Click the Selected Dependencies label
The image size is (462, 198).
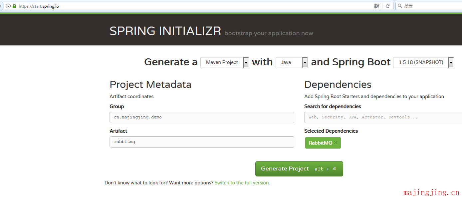tap(331, 131)
